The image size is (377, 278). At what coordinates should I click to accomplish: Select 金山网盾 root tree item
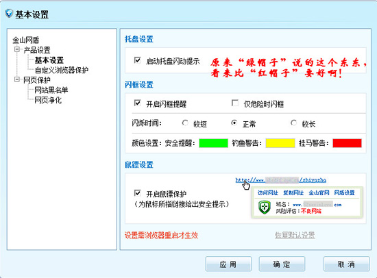(x=26, y=40)
